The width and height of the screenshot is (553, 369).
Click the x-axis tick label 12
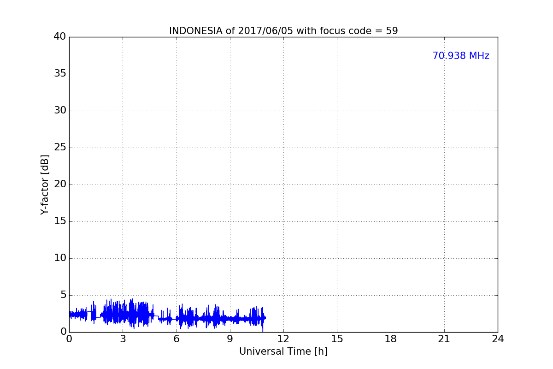283,339
